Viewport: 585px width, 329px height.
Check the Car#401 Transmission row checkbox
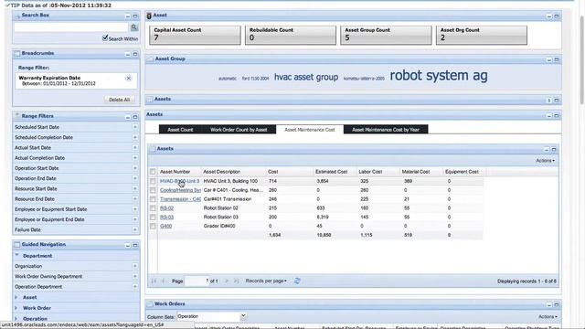[153, 199]
